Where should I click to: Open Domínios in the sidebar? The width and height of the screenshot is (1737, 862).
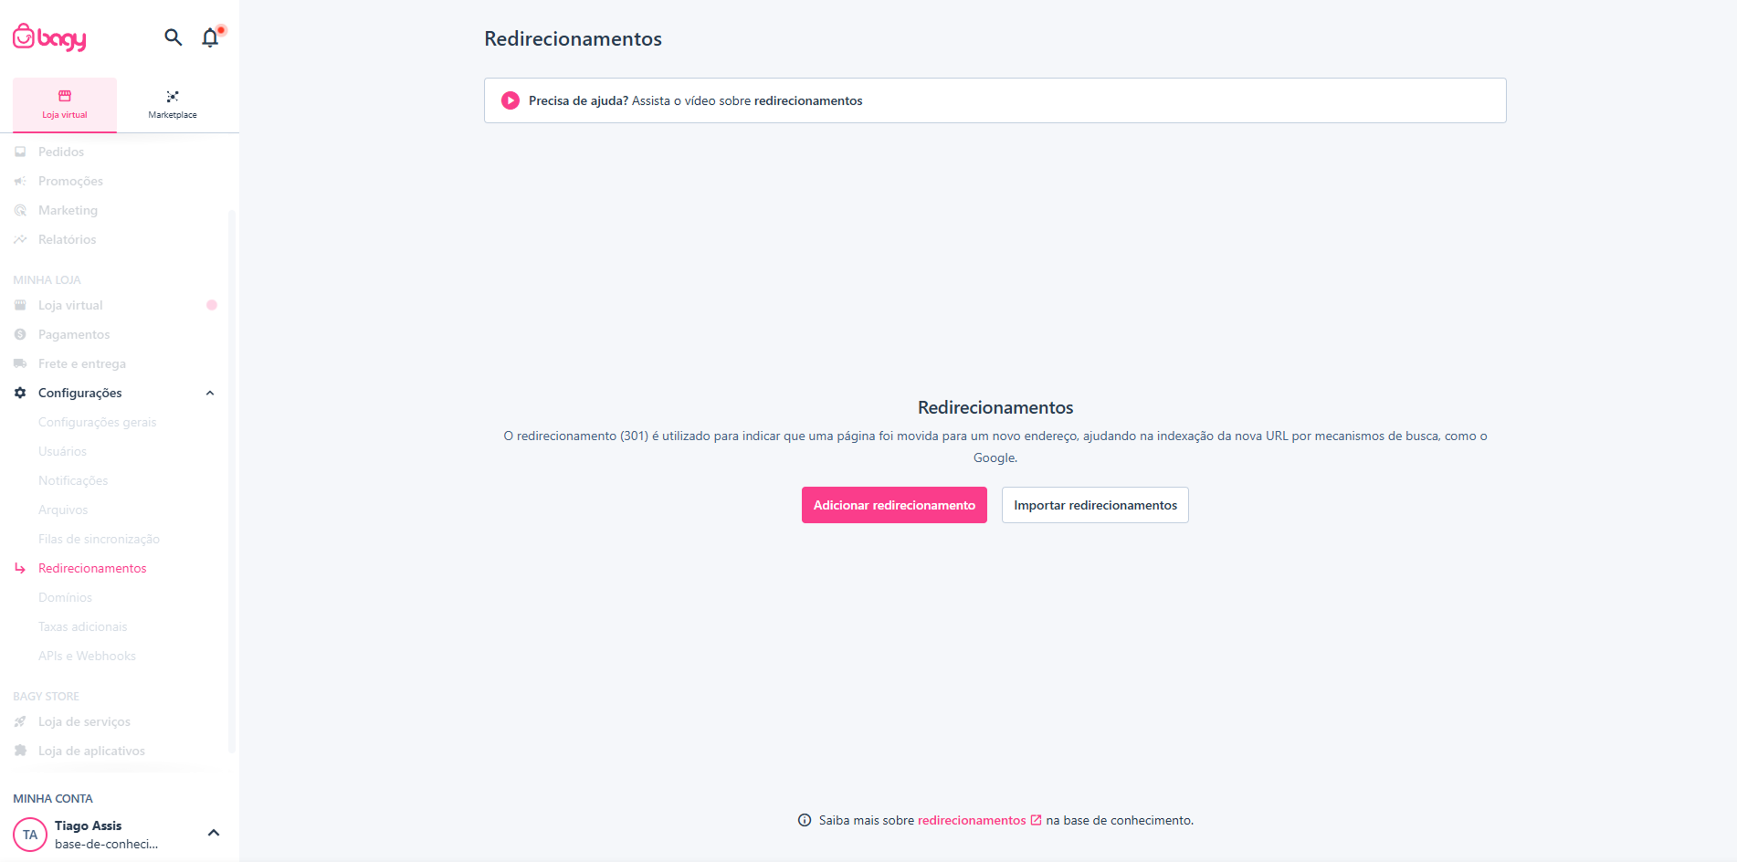pos(65,597)
